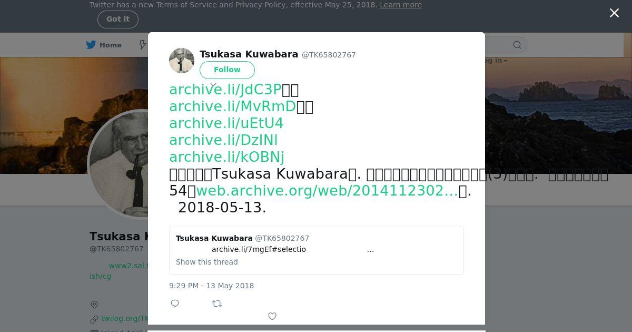Open the Learn more policy link
The image size is (632, 332).
click(401, 5)
